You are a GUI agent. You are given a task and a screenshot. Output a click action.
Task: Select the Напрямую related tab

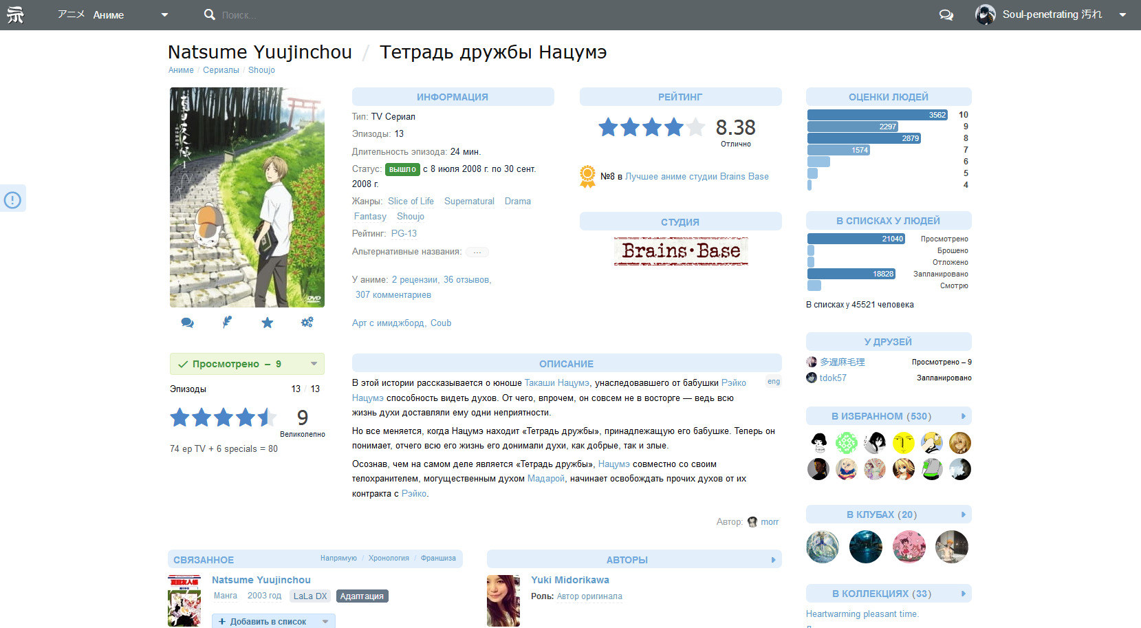pyautogui.click(x=338, y=559)
